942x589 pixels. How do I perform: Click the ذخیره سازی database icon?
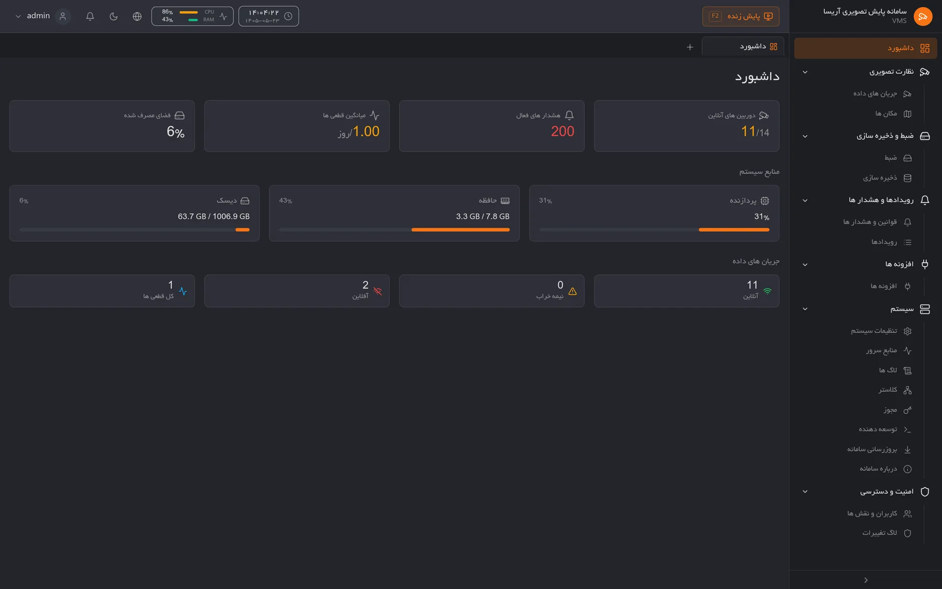click(907, 178)
